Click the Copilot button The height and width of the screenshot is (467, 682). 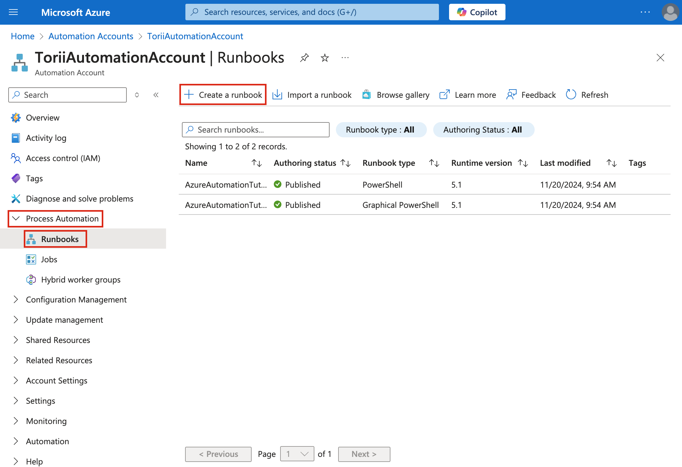(477, 12)
